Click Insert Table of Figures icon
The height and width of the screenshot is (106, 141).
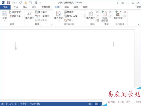(x=97, y=12)
